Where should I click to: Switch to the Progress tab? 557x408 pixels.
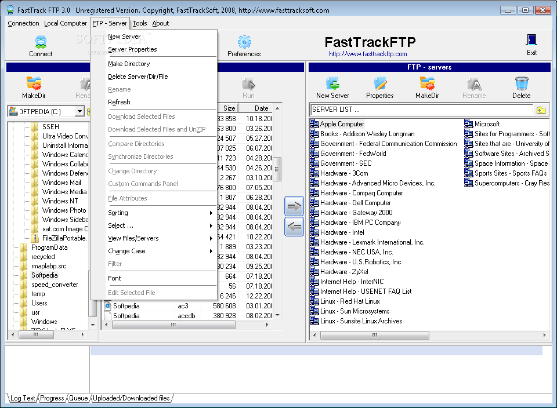click(52, 398)
